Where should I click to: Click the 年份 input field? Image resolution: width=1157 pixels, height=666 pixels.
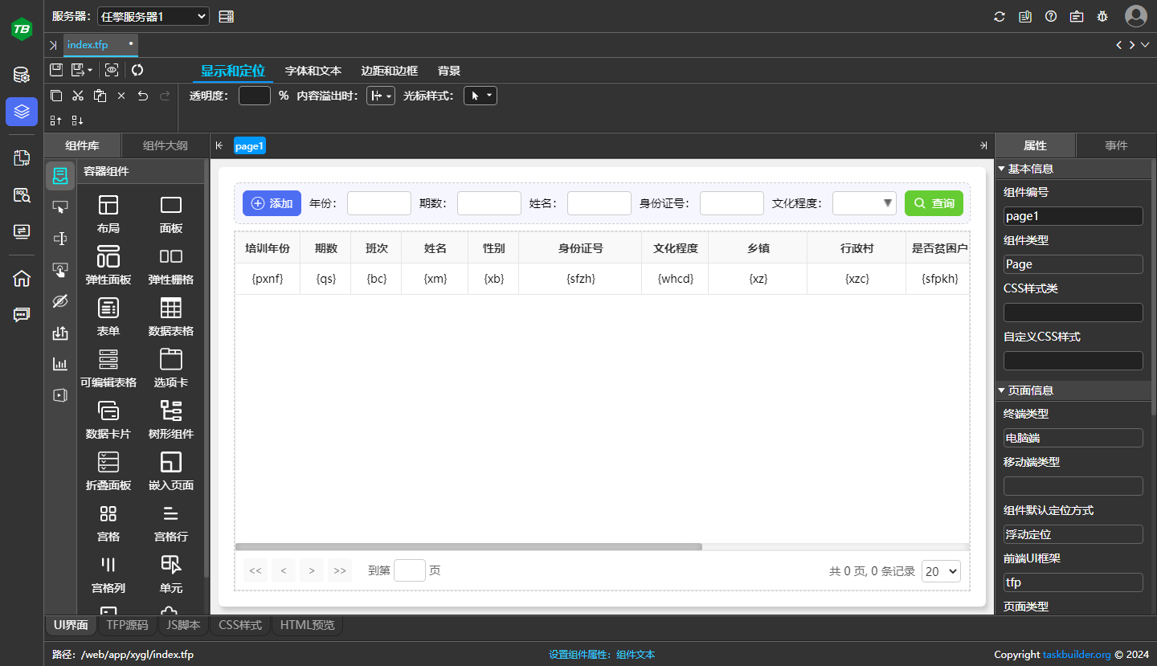click(x=379, y=203)
